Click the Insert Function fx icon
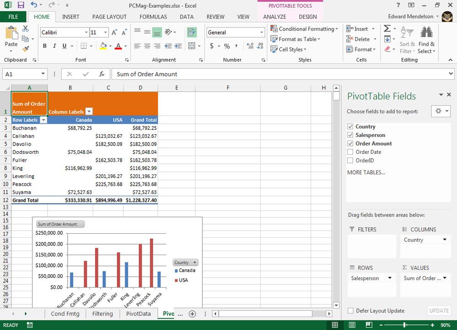Image resolution: width=457 pixels, height=330 pixels. (x=101, y=74)
